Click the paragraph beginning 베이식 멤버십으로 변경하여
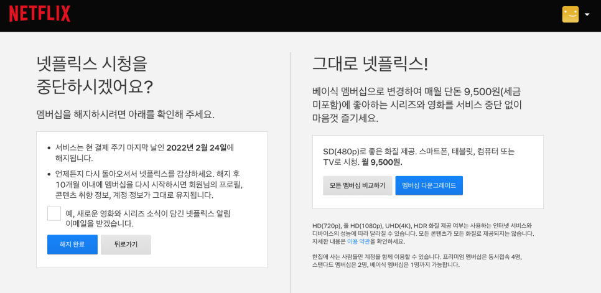The image size is (601, 293). (418, 105)
